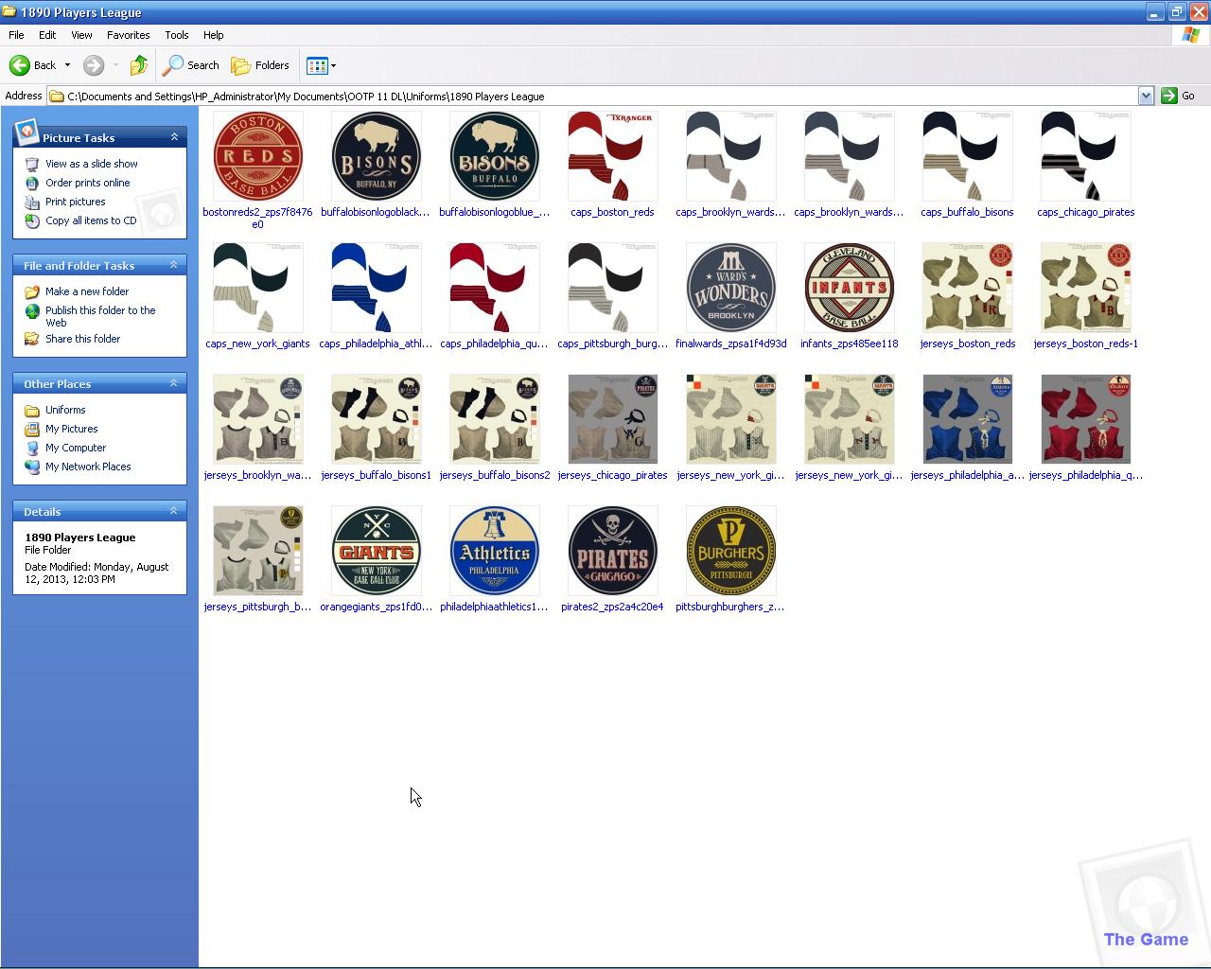Collapse the Other Places panel
Image resolution: width=1211 pixels, height=969 pixels.
[x=174, y=383]
